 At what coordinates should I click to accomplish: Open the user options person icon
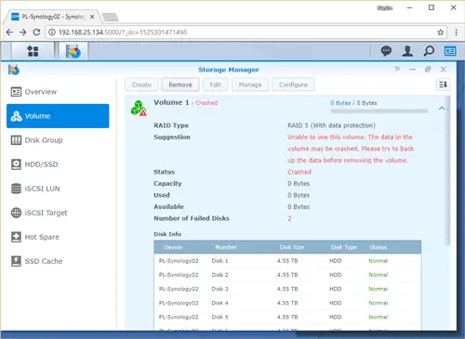(407, 51)
